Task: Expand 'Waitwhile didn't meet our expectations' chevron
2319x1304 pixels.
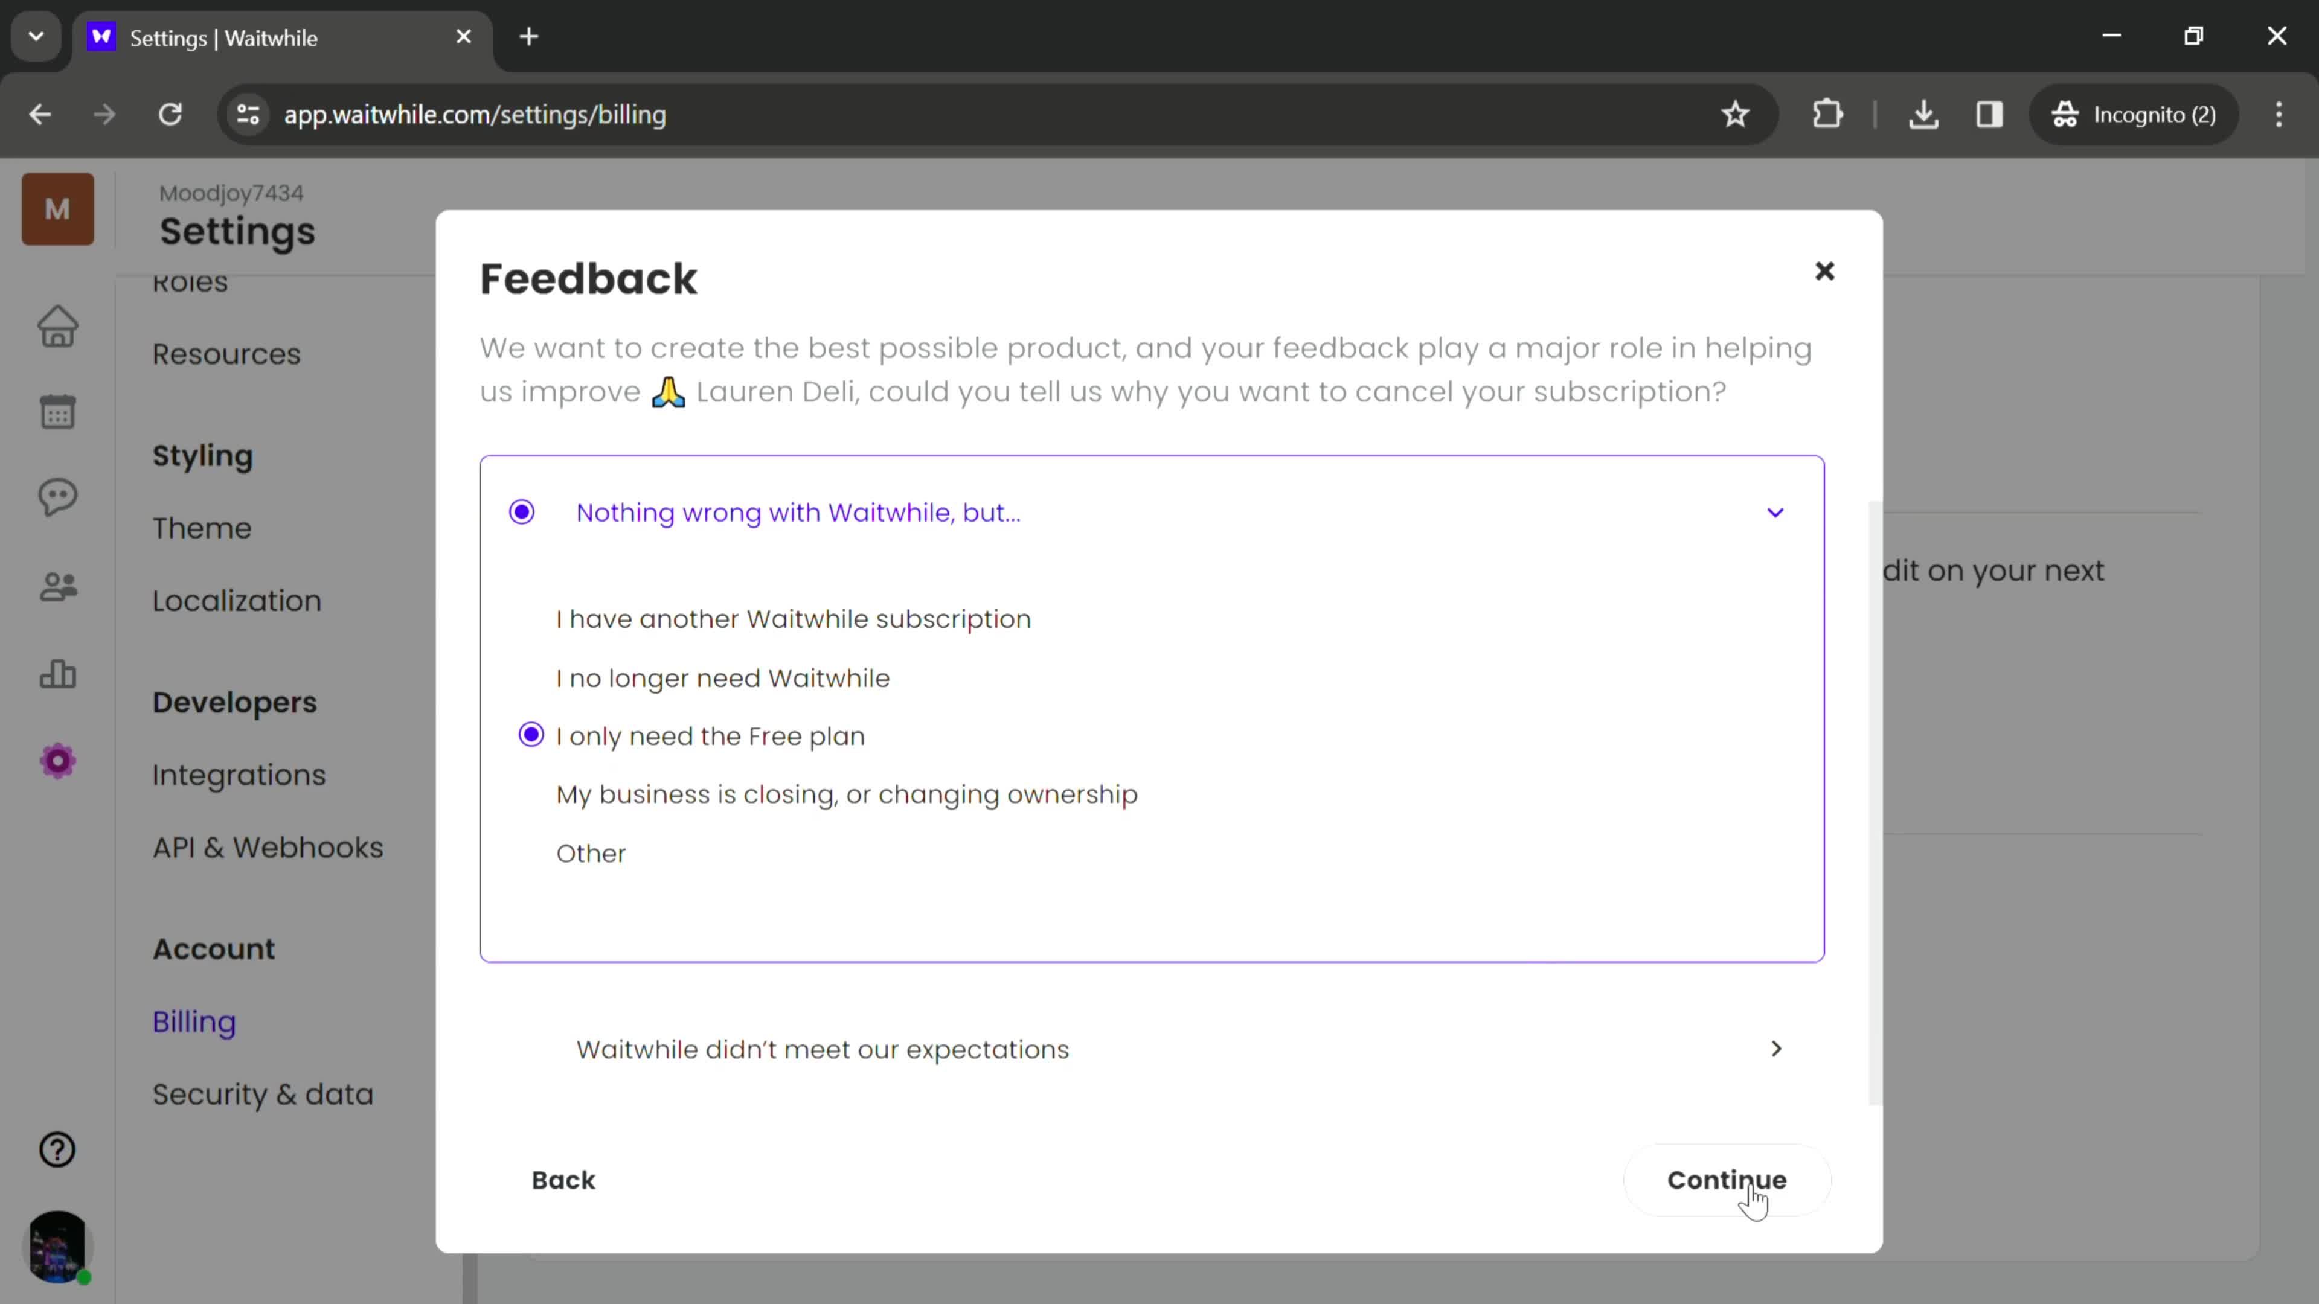Action: (x=1775, y=1049)
